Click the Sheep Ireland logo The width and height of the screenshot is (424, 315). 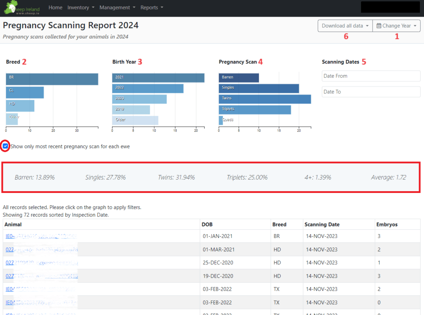[x=22, y=8]
